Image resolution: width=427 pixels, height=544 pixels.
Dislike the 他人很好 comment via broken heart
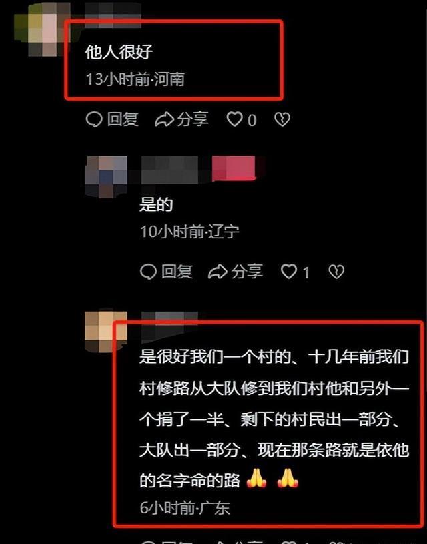tap(282, 119)
